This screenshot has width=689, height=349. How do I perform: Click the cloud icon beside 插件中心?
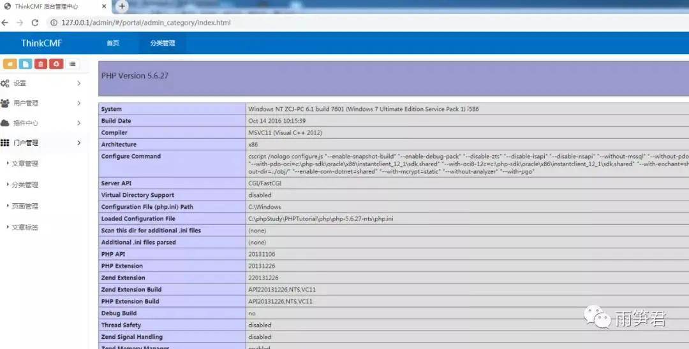point(5,123)
